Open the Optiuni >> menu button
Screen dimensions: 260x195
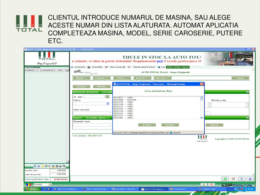pos(82,78)
